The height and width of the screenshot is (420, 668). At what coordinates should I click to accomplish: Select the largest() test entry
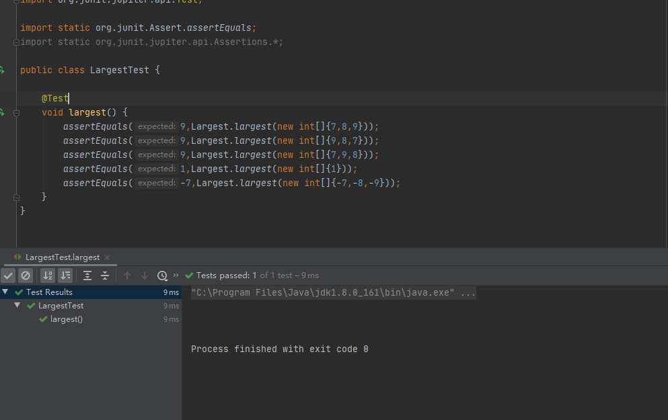(x=66, y=319)
